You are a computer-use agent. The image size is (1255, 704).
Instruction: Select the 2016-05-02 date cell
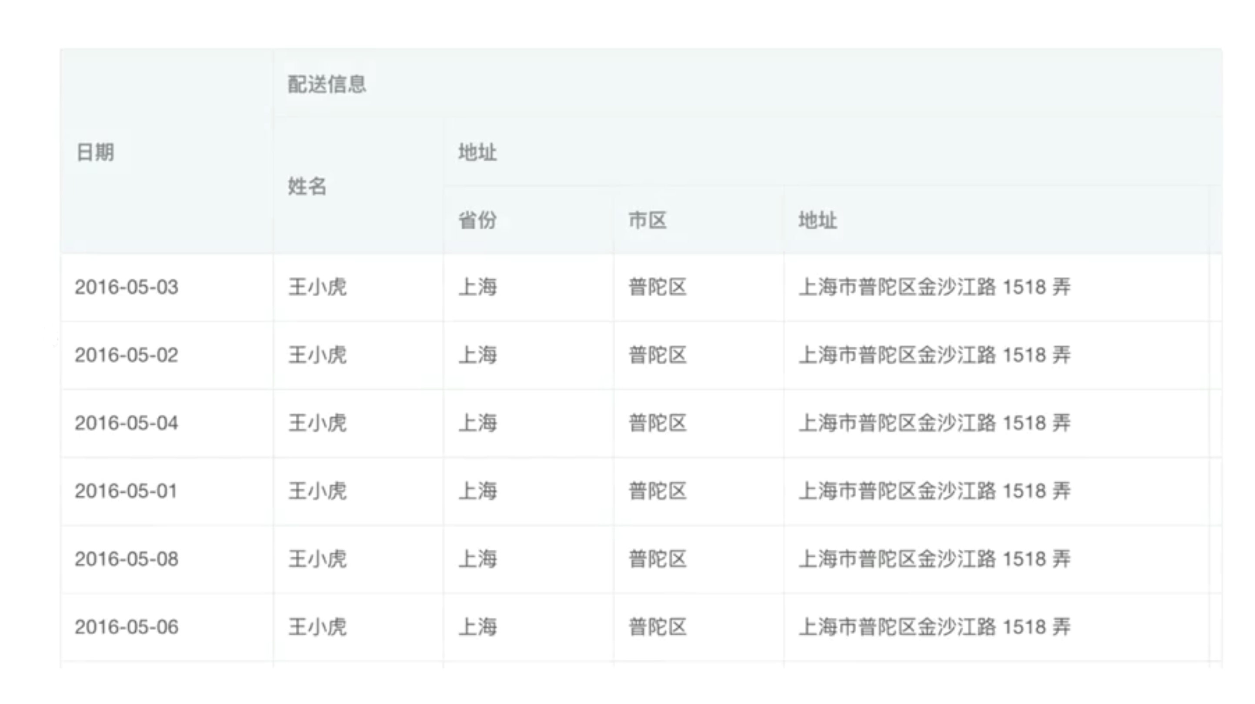(x=127, y=355)
